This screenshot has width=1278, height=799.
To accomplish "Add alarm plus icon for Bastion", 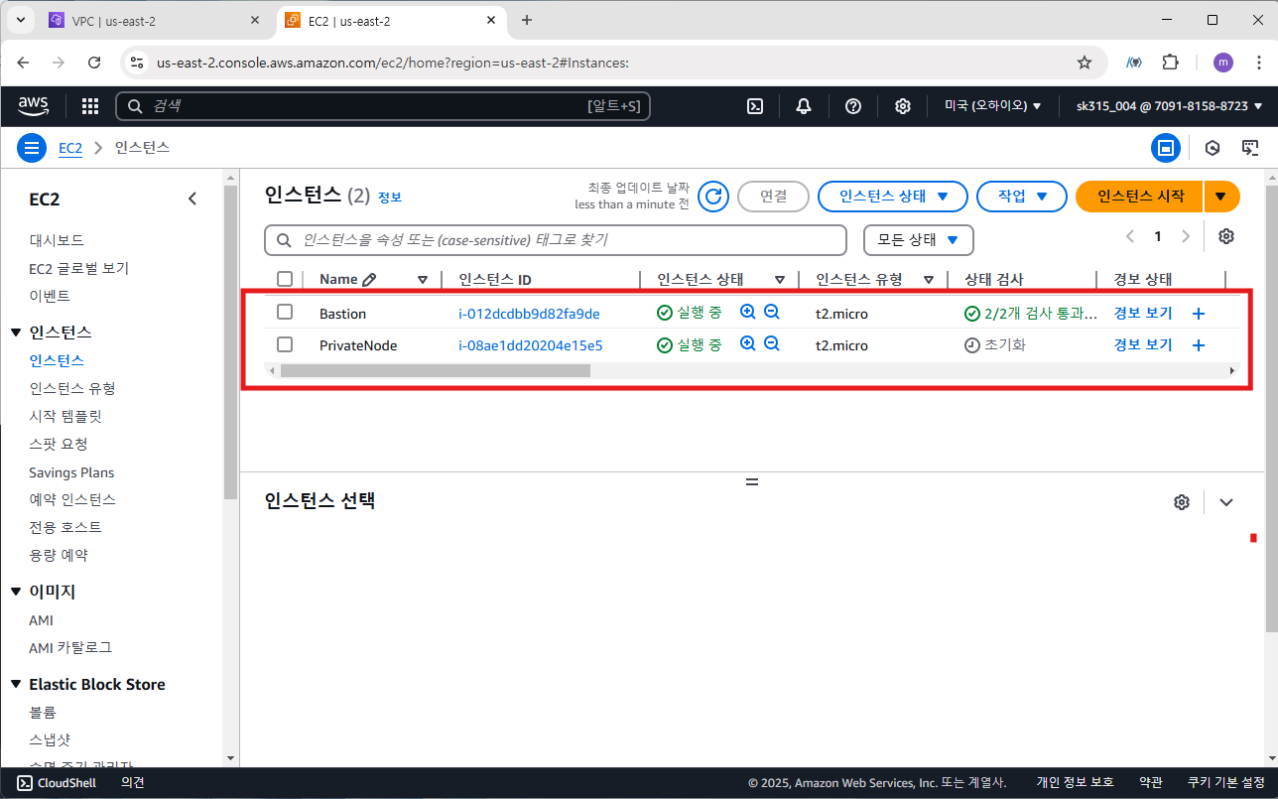I will pyautogui.click(x=1198, y=314).
